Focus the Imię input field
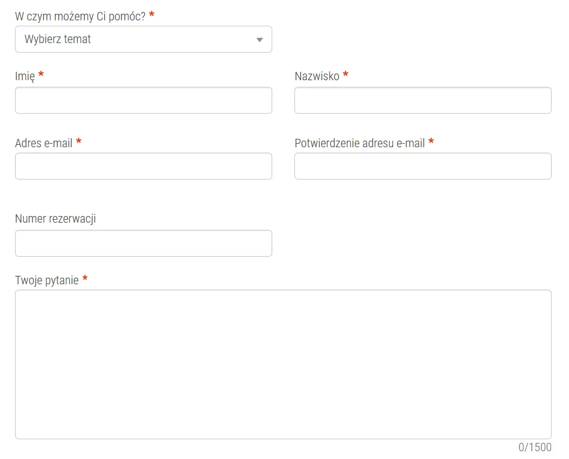The width and height of the screenshot is (569, 459). 143,101
